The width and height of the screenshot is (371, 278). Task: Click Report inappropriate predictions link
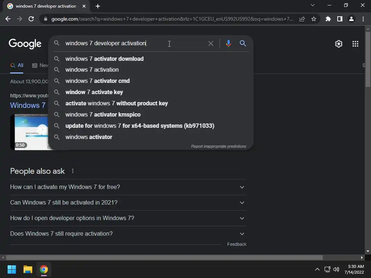coord(218,146)
